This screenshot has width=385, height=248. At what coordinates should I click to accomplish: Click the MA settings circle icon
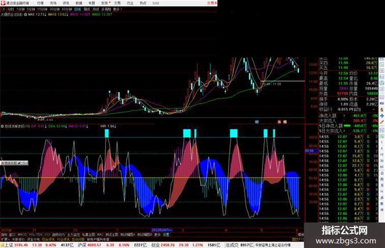(x=25, y=15)
